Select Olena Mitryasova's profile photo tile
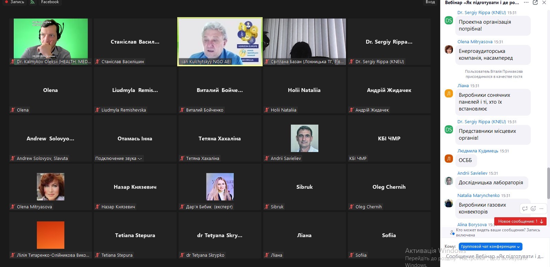 (x=51, y=187)
